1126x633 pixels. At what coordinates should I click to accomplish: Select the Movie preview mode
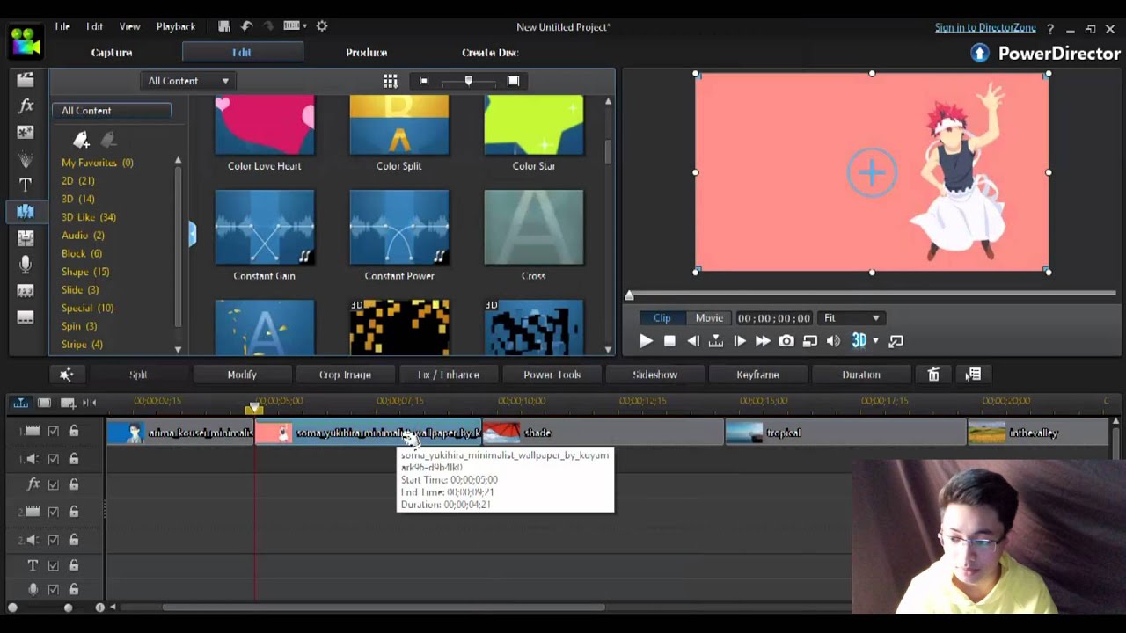[x=709, y=318]
